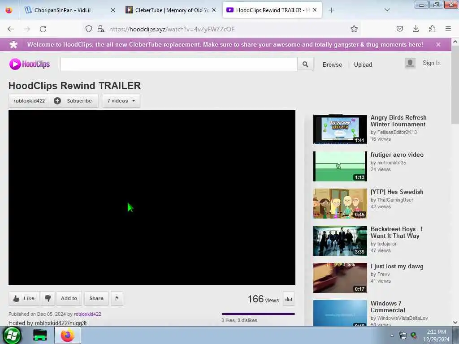Click the Firefox taskbar icon

click(67, 335)
